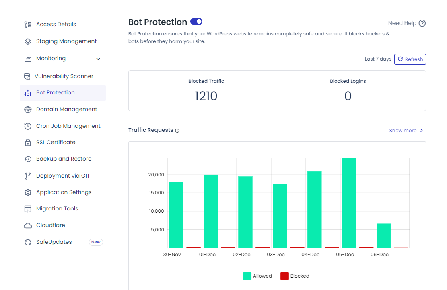Select the Staging Management icon
This screenshot has height=290, width=447.
tap(27, 41)
